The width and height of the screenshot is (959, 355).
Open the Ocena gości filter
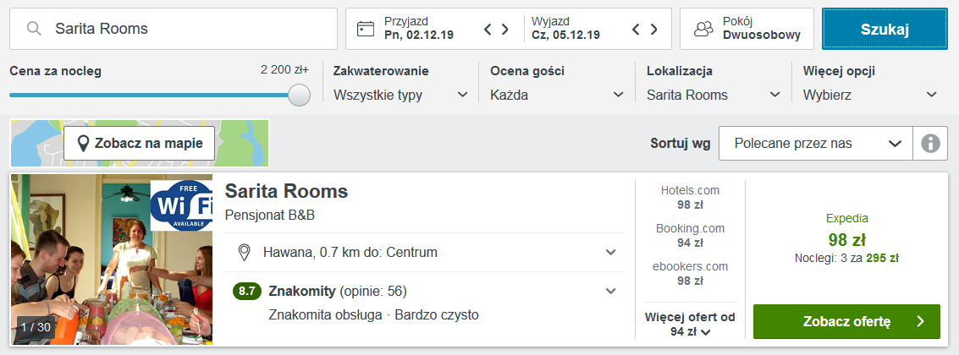pos(557,95)
